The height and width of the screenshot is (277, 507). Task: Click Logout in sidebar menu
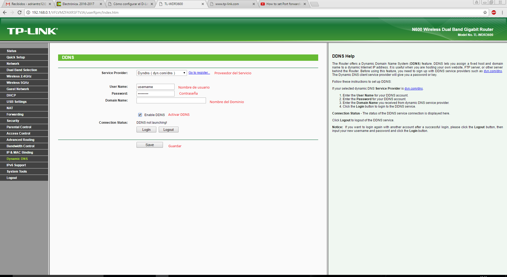pyautogui.click(x=24, y=178)
